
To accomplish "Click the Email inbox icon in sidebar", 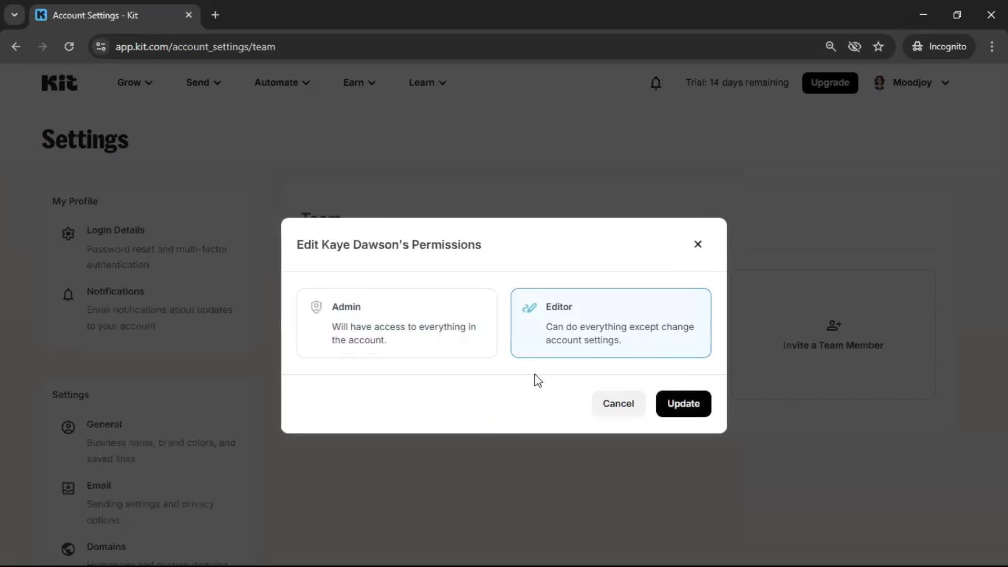I will coord(68,488).
